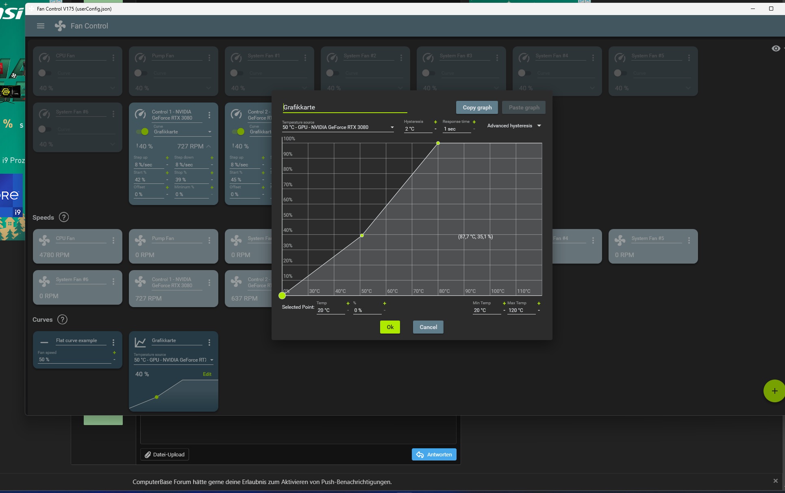The width and height of the screenshot is (785, 493).
Task: Click the Grafikkarte curve name field
Action: tap(345, 107)
